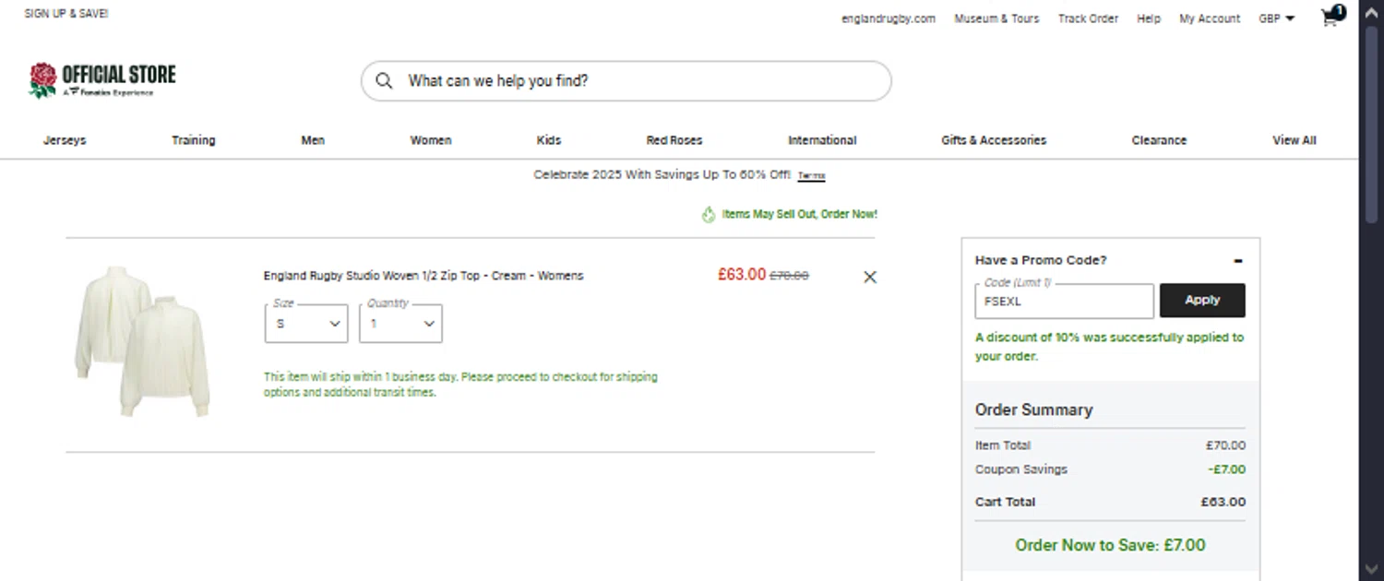The height and width of the screenshot is (581, 1384).
Task: Open the Size dropdown
Action: coord(305,324)
